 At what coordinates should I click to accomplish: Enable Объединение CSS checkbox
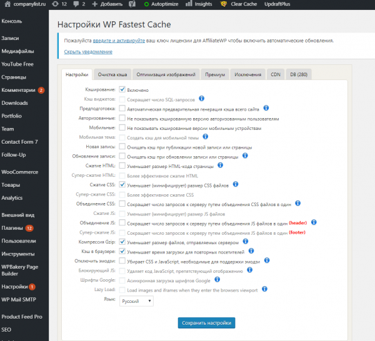122,204
